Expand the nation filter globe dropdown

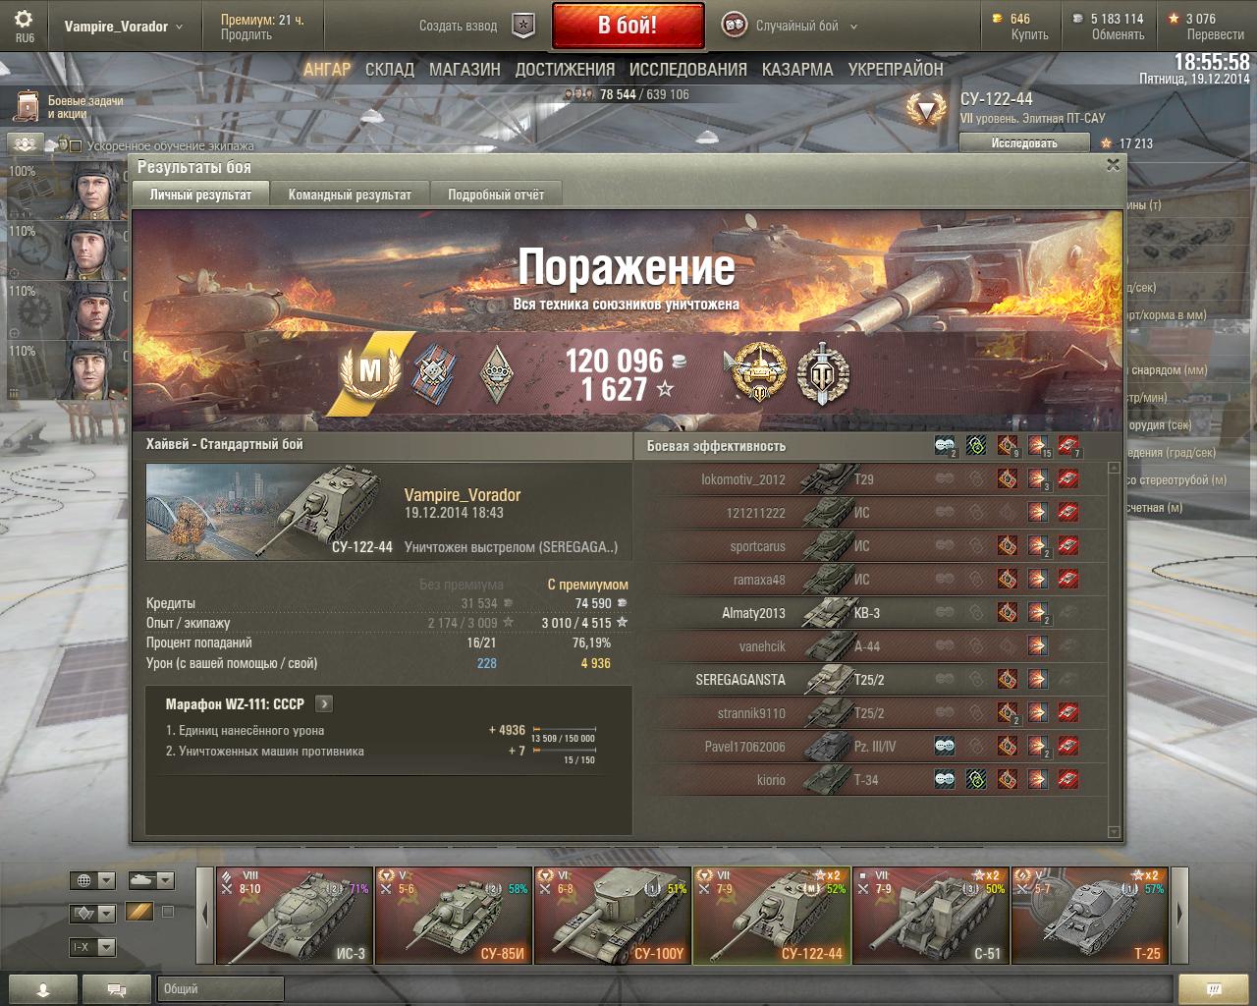[92, 880]
